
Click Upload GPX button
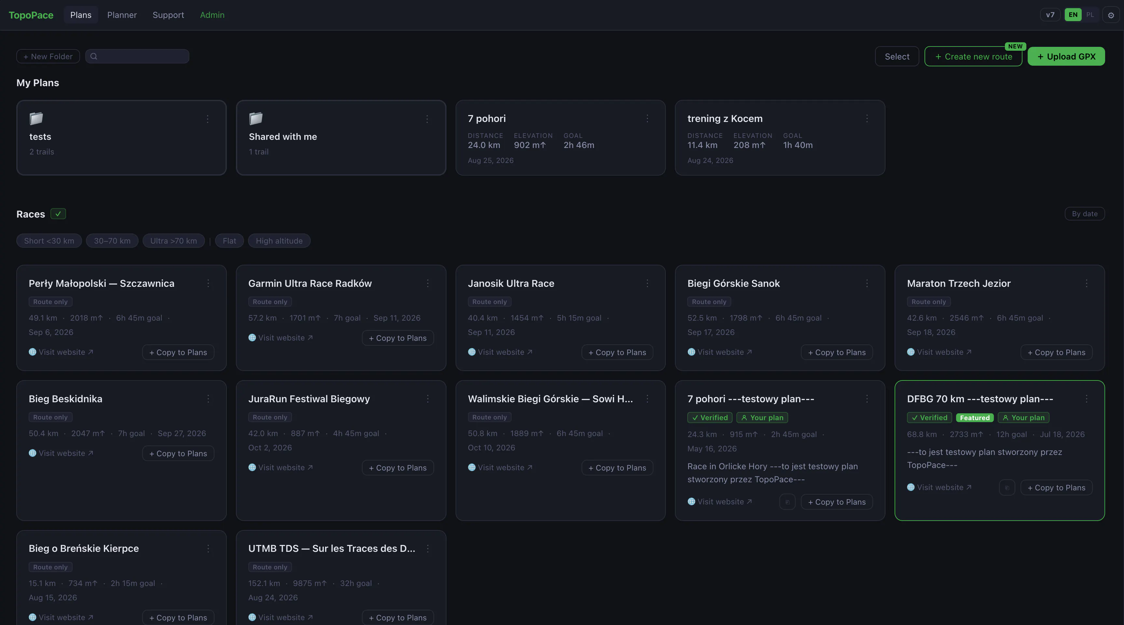click(x=1066, y=56)
